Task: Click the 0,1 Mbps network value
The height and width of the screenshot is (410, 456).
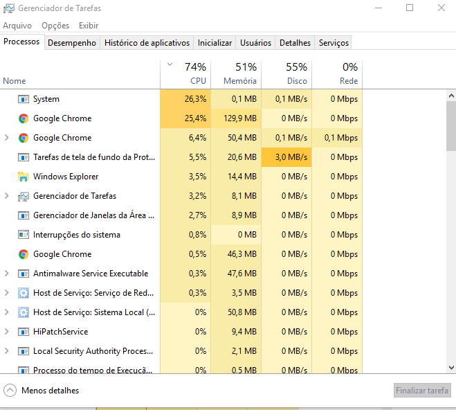Action: (341, 138)
